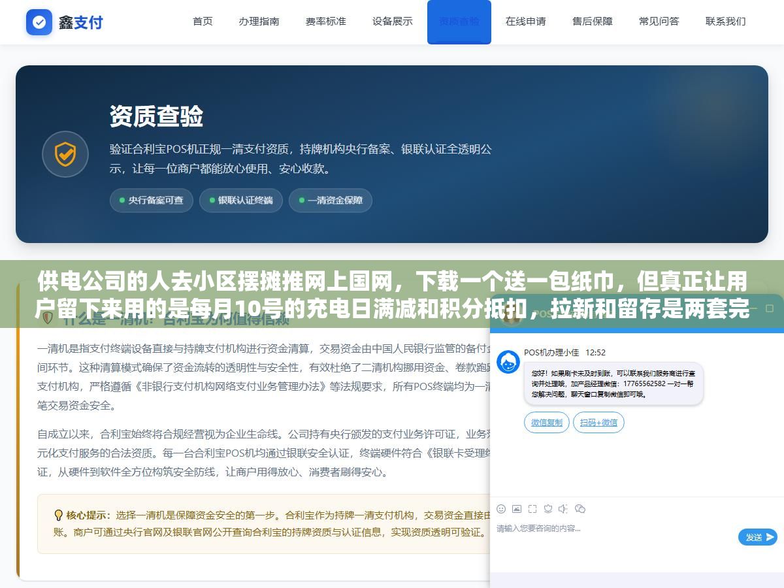The image size is (784, 588).
Task: Click the 资质查验 banner heading
Action: (x=156, y=116)
